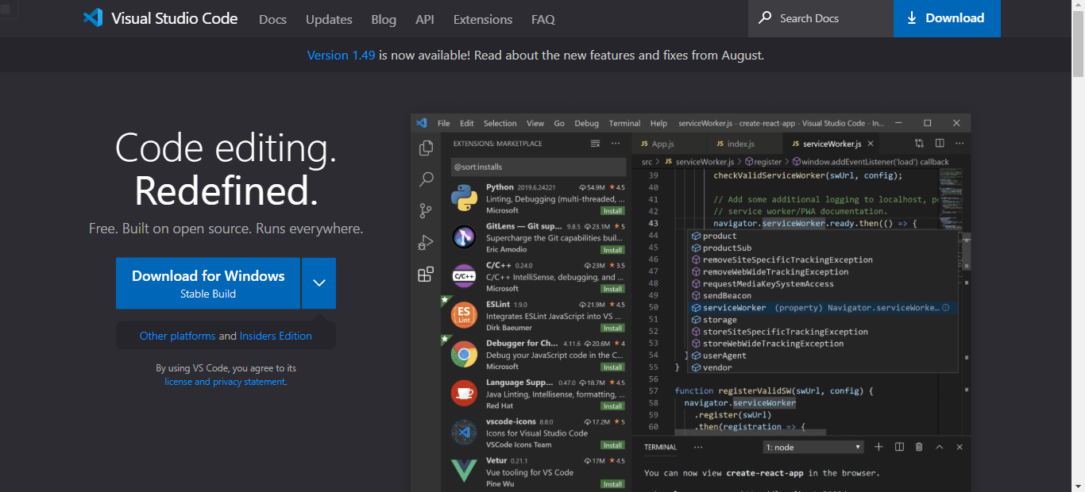Split the editor using the split icon
Image resolution: width=1085 pixels, height=492 pixels.
pyautogui.click(x=940, y=143)
